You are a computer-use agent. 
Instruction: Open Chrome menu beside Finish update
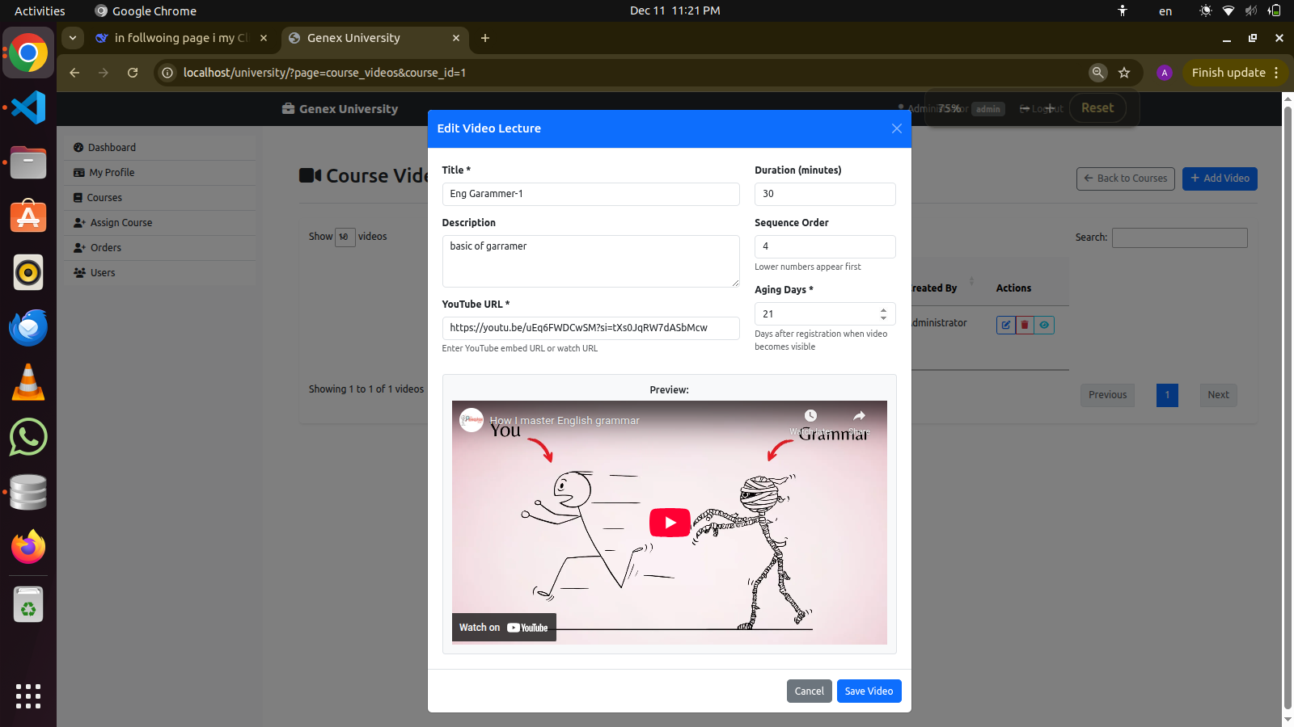1276,73
